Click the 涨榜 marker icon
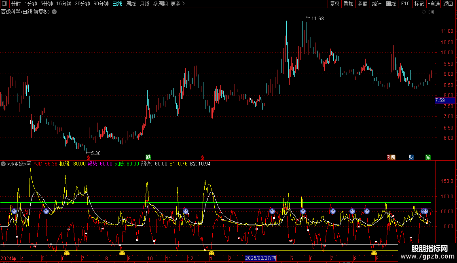The image size is (457, 263). (391, 157)
